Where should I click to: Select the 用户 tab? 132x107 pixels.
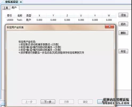pos(14,8)
